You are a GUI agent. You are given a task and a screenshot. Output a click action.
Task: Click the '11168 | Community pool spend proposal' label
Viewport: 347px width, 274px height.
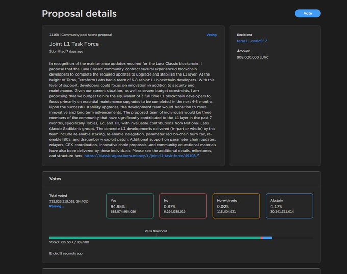(81, 35)
